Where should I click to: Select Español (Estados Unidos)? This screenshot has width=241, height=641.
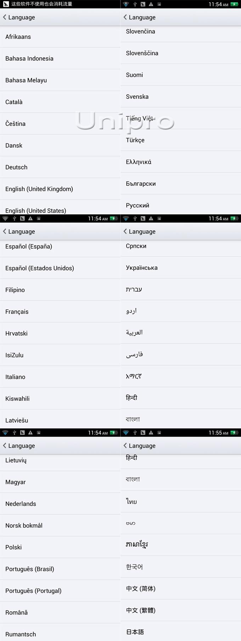point(60,268)
